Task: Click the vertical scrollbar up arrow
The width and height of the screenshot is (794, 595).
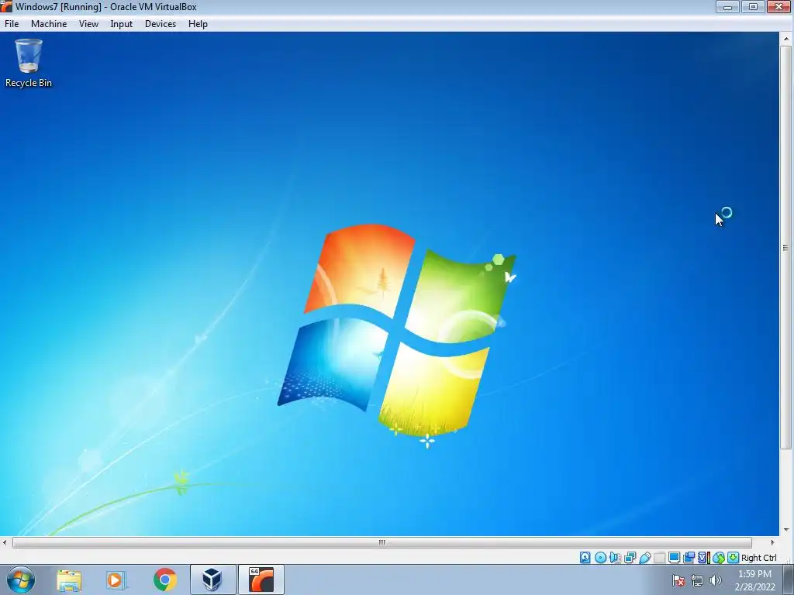Action: (x=786, y=39)
